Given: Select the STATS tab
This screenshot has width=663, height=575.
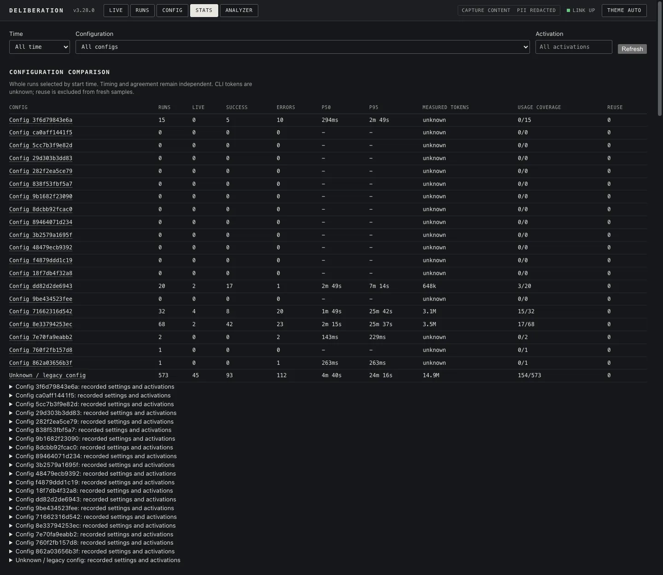Looking at the screenshot, I should coord(204,11).
